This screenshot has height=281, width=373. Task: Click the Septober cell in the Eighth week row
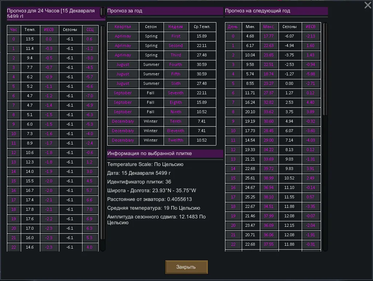point(123,102)
